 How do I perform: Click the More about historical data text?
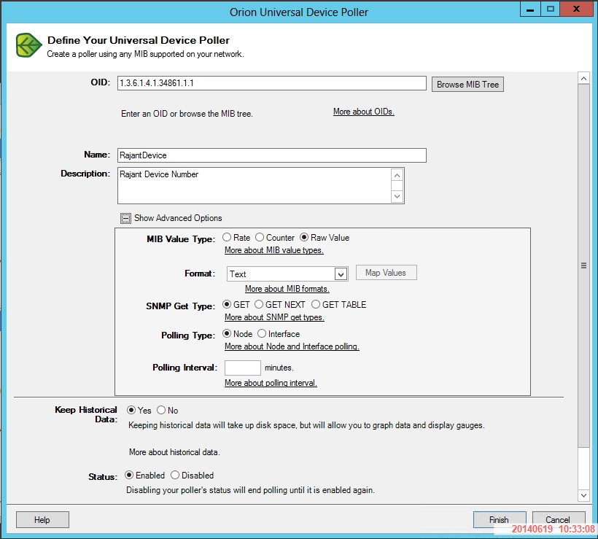coord(175,452)
